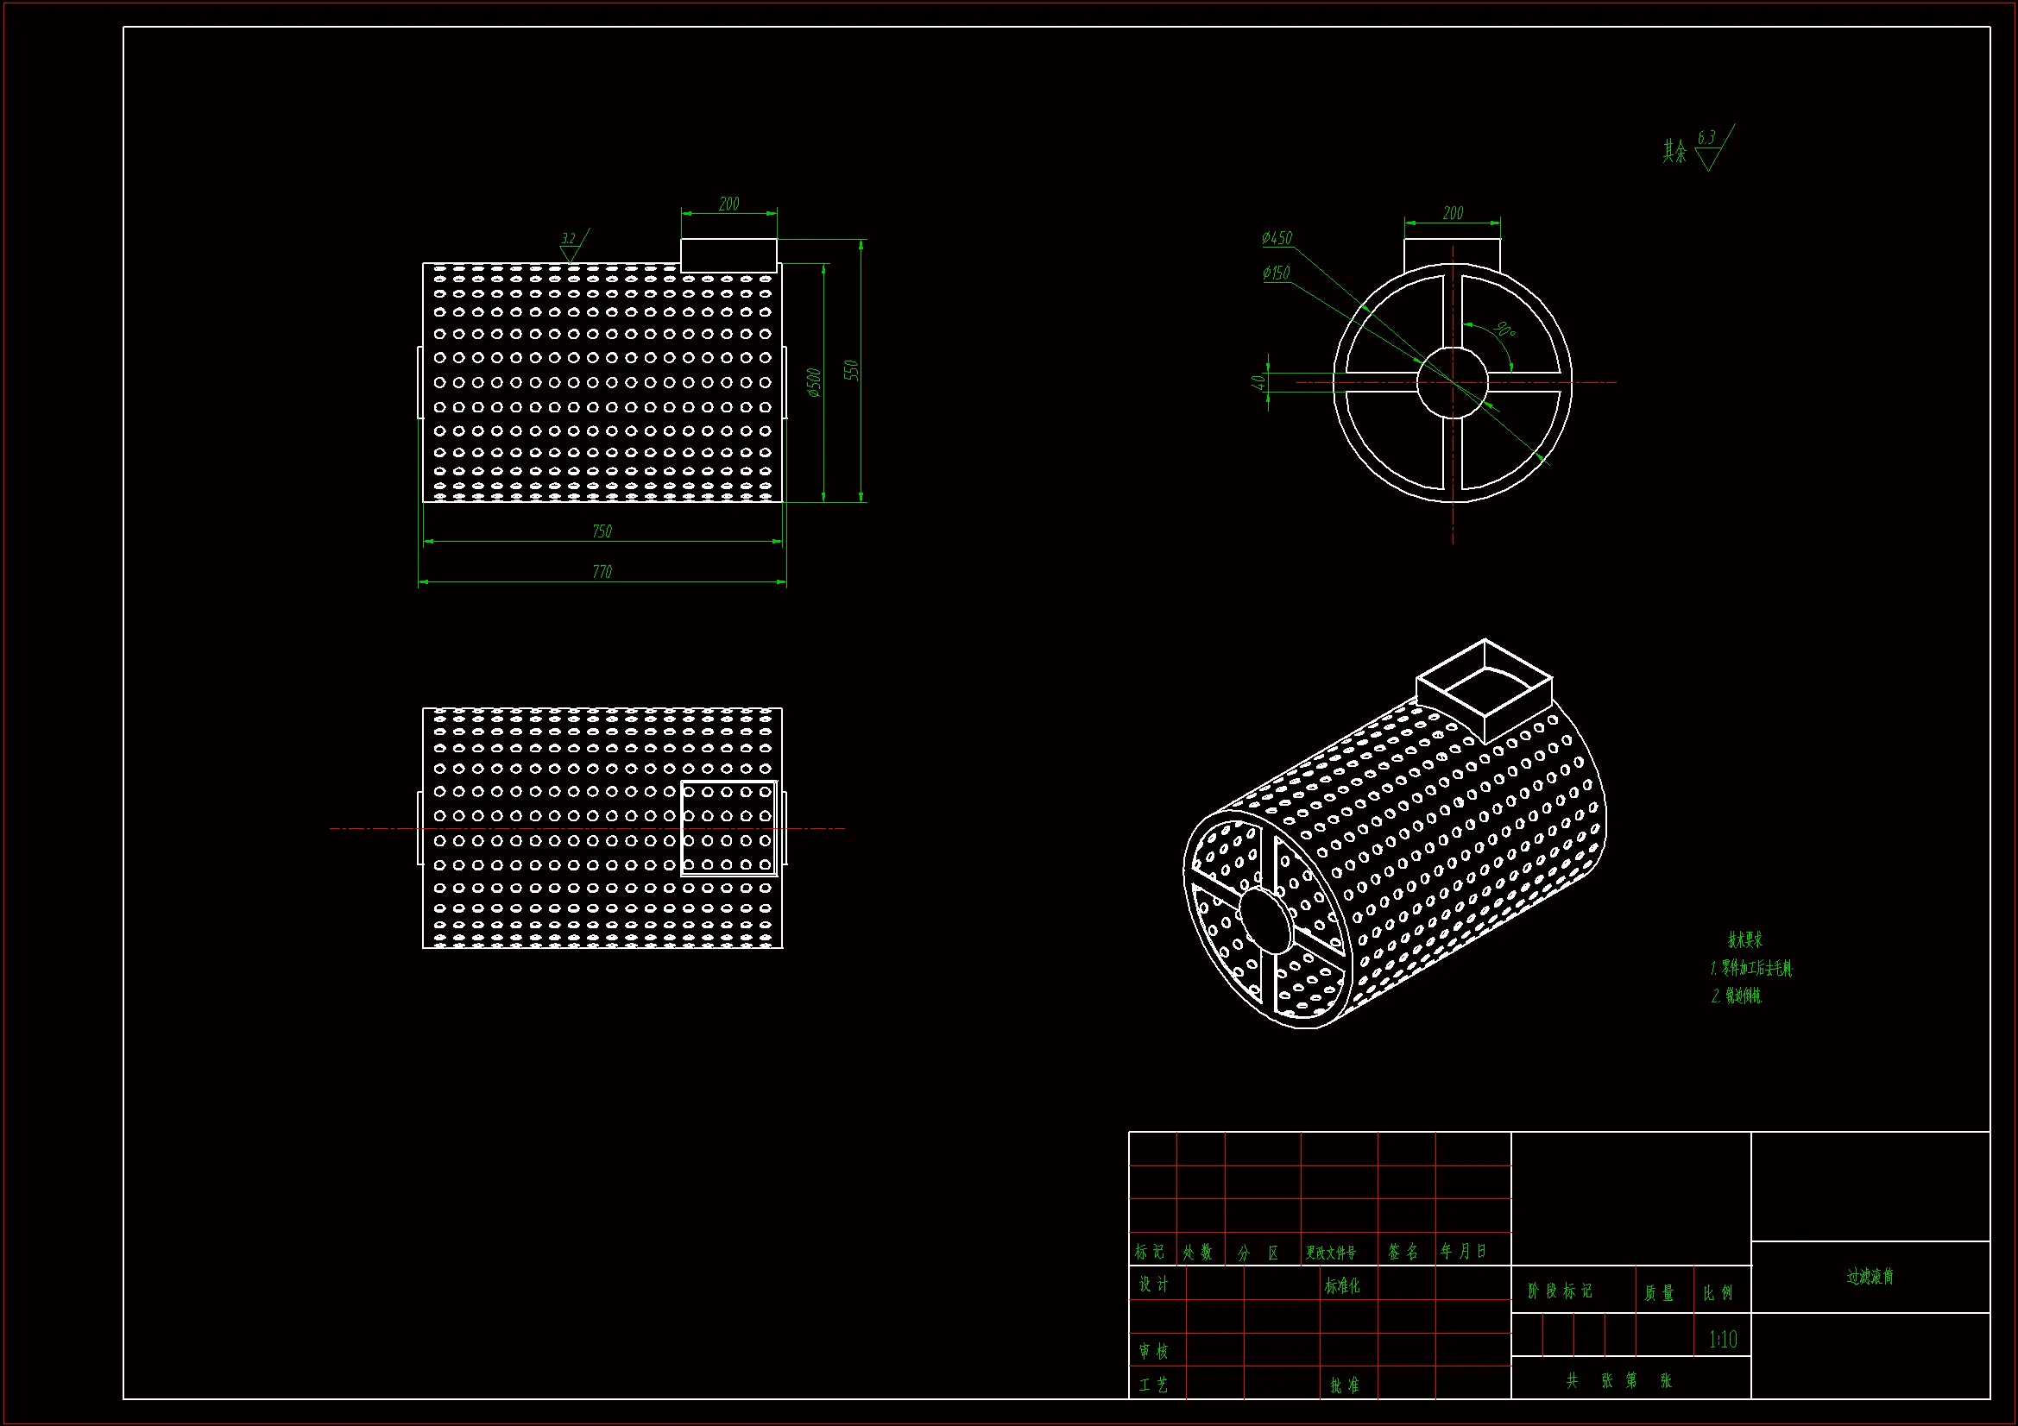The width and height of the screenshot is (2018, 1426).
Task: Select the 550 height dimension text
Action: (x=851, y=370)
